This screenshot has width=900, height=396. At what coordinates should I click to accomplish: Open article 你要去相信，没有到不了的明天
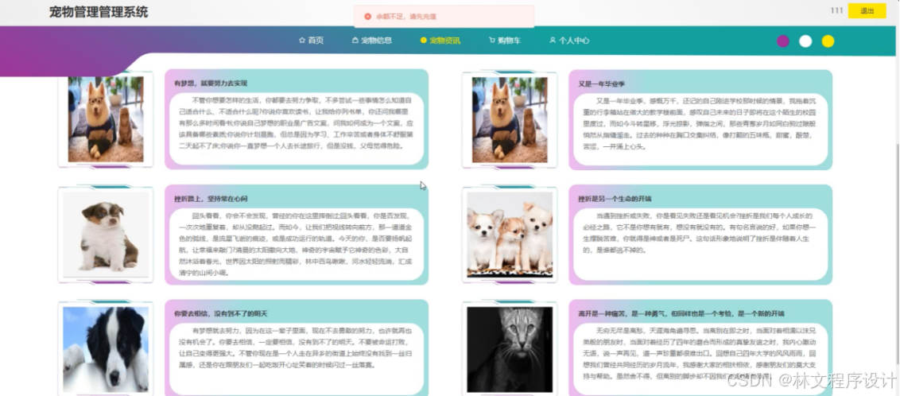pos(221,314)
